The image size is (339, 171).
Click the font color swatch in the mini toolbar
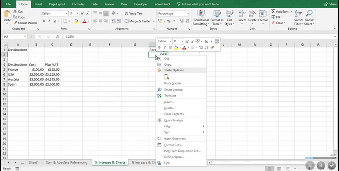click(x=184, y=47)
